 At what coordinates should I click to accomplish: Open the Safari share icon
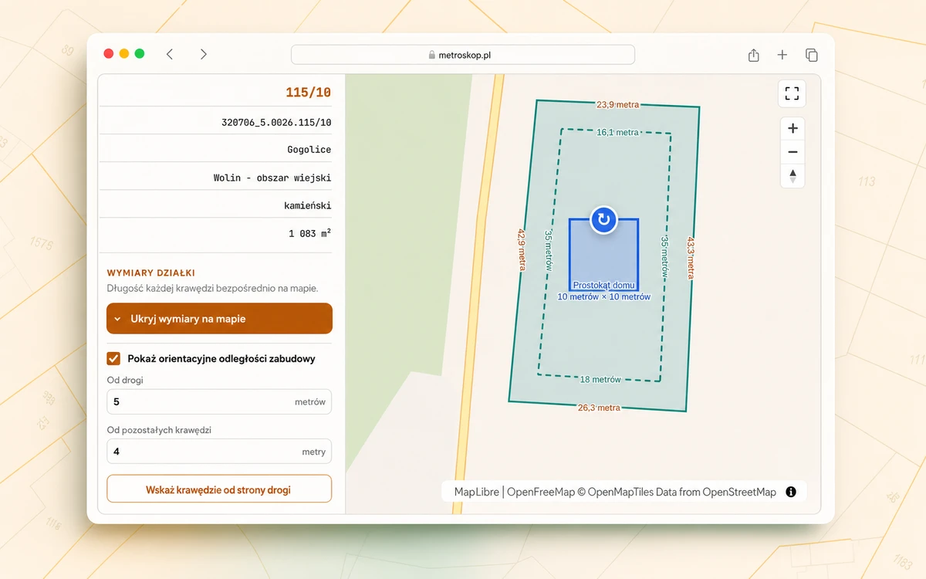click(754, 55)
